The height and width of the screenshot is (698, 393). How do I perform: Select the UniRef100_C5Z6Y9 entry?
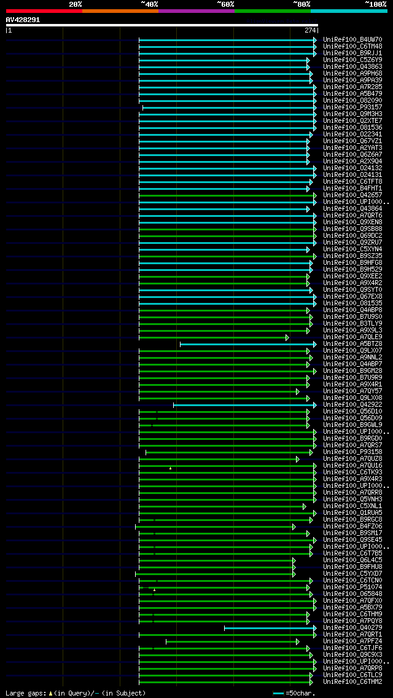tap(352, 60)
